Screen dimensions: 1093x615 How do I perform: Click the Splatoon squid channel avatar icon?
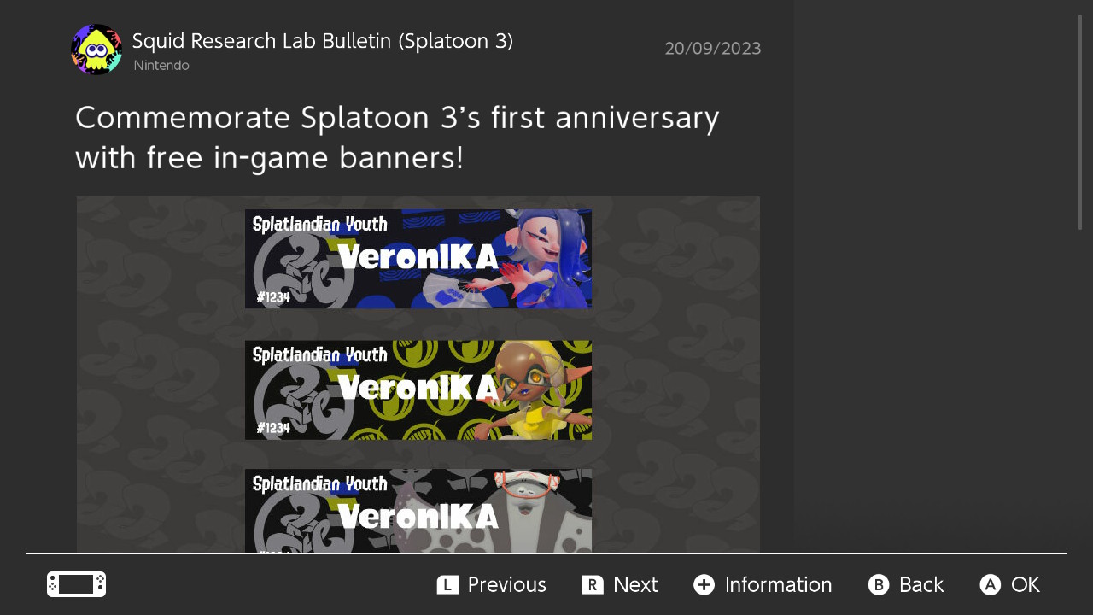(96, 50)
